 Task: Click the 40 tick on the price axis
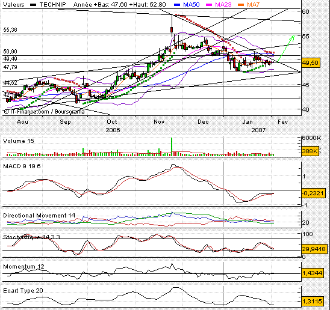click(x=305, y=109)
